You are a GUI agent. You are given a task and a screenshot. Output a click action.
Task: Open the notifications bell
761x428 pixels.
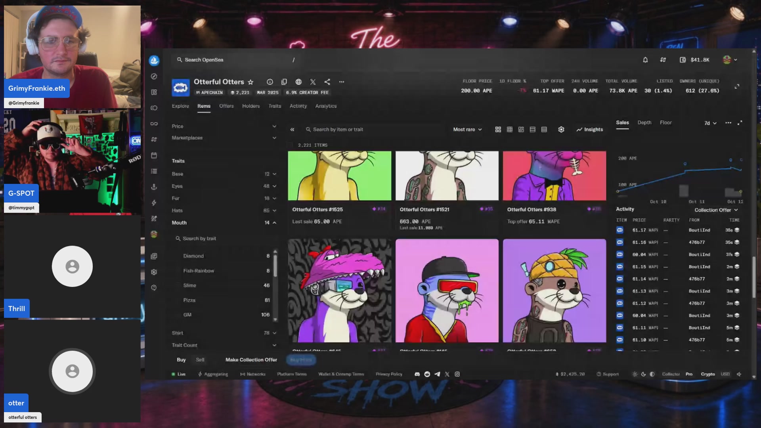(x=645, y=60)
